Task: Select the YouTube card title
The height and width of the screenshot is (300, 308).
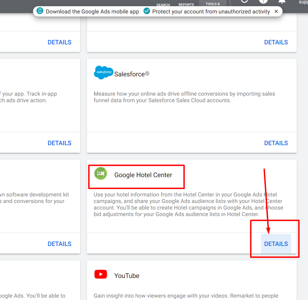Action: 127,276
